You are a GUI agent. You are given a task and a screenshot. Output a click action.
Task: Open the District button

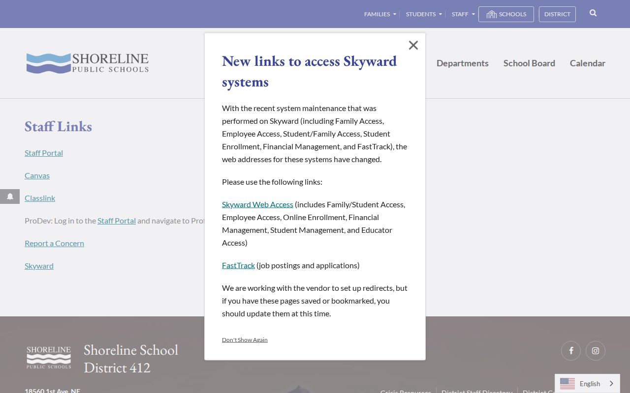click(x=557, y=14)
